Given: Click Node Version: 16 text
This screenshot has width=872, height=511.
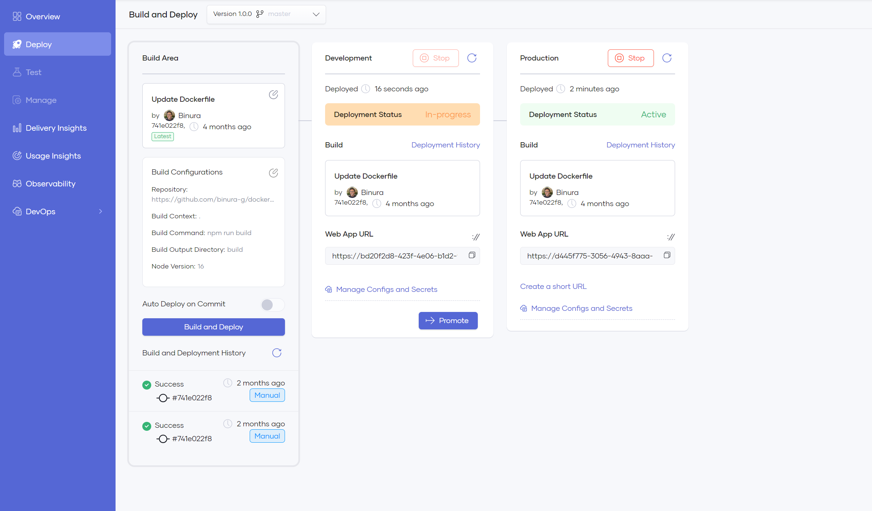Looking at the screenshot, I should click(178, 266).
